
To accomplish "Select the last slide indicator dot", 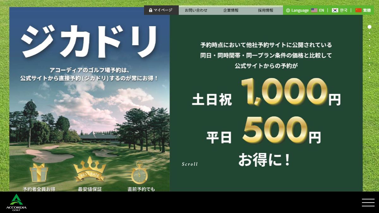I will [x=370, y=77].
